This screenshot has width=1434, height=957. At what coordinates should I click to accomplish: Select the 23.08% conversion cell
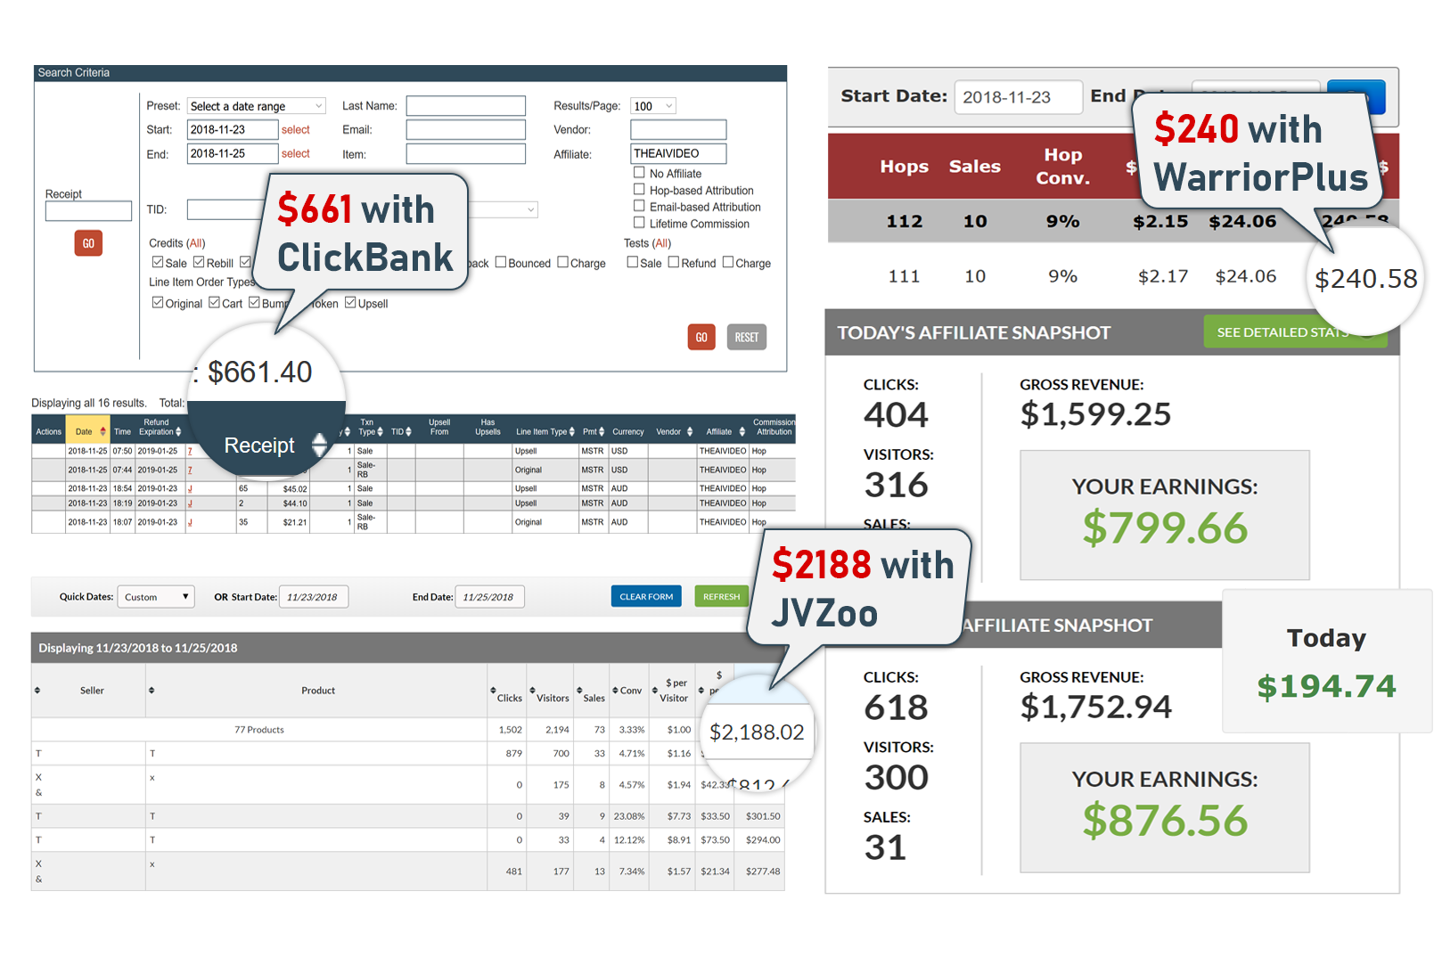[629, 816]
